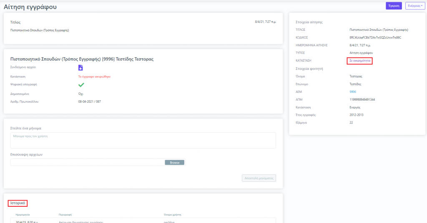Click the protocol number 08-04-2021 / 087
427x223 pixels.
89,102
